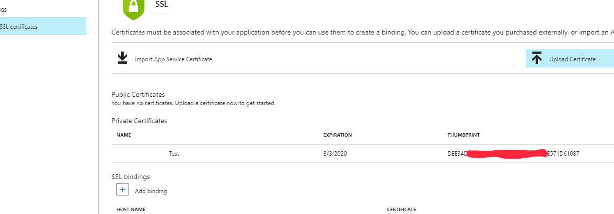Click the Import App Service Certificate download icon
The height and width of the screenshot is (214, 614).
(x=122, y=58)
